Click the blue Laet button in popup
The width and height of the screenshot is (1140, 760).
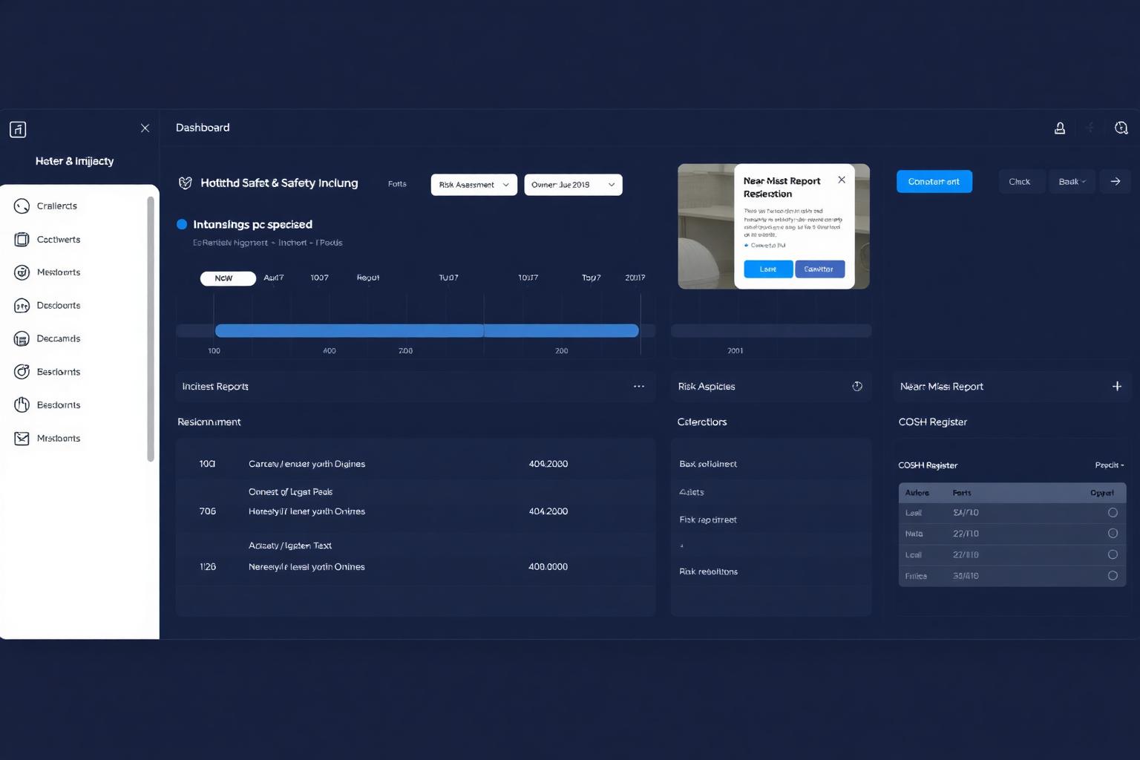768,269
